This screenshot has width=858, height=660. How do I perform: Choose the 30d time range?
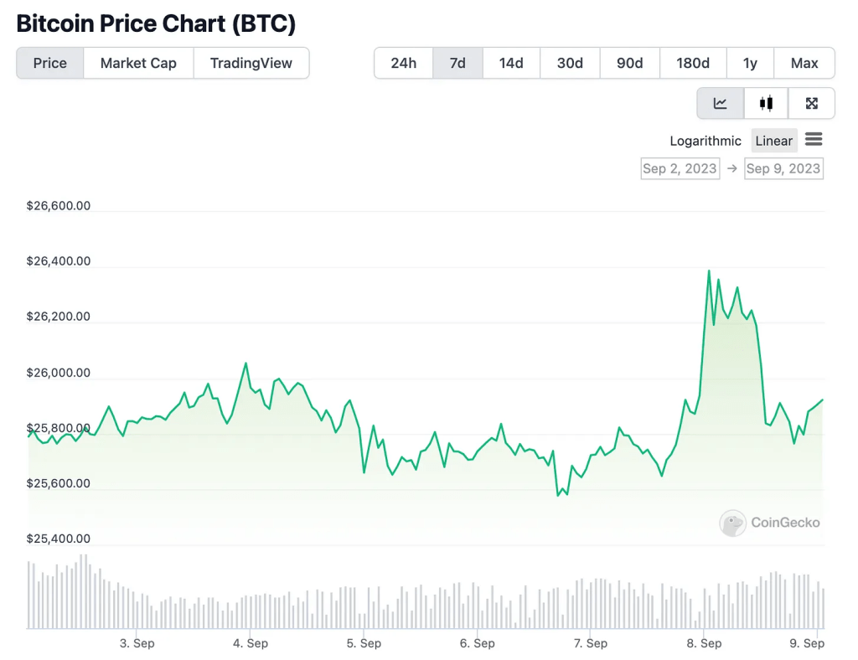tap(570, 63)
